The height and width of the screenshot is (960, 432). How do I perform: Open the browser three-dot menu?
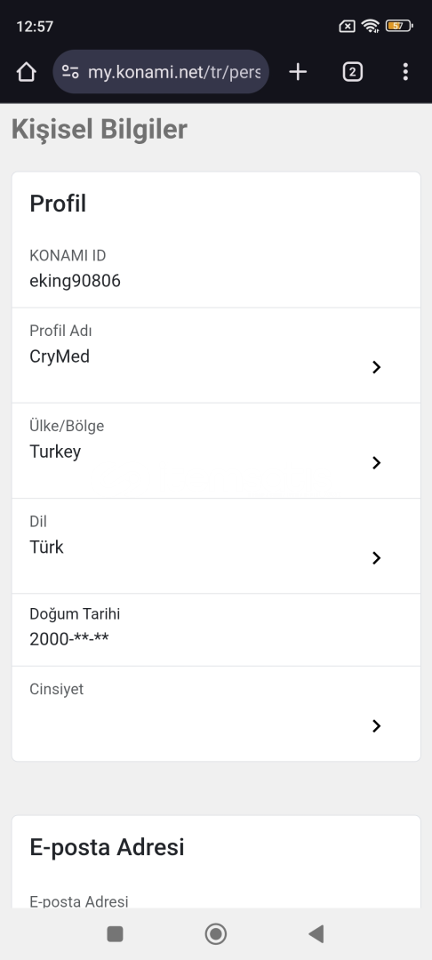pos(405,72)
